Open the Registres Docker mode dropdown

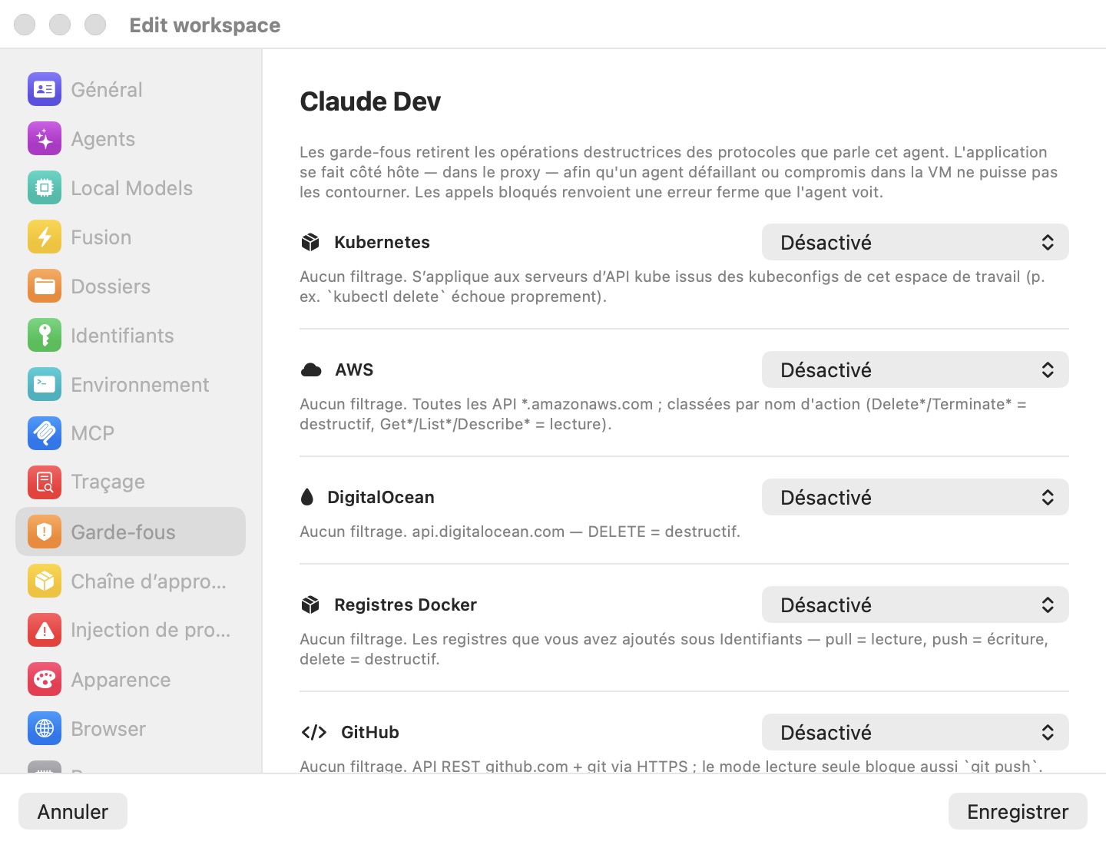click(x=915, y=605)
